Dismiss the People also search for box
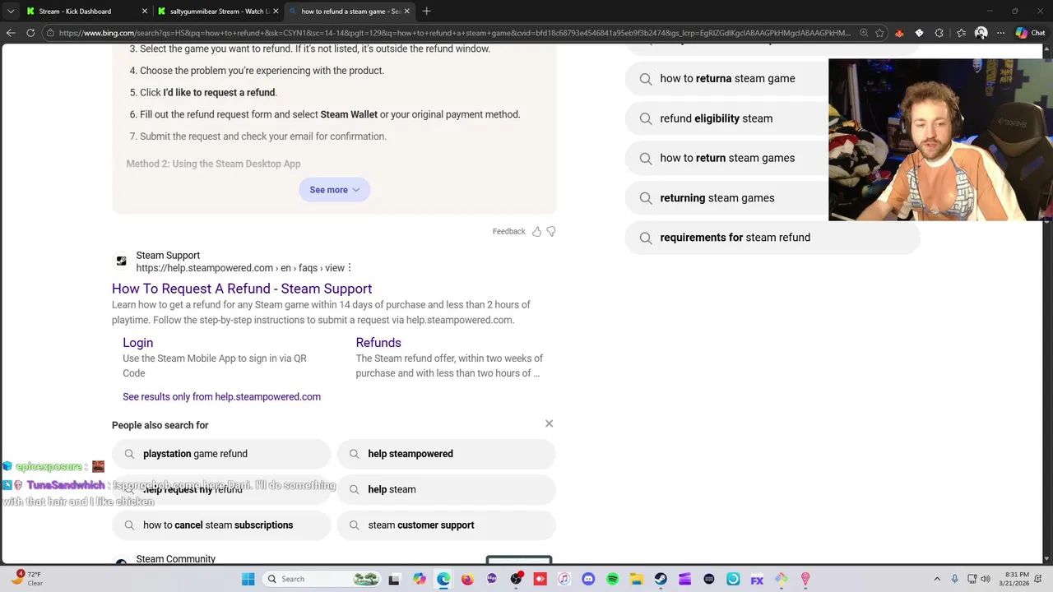 [x=549, y=423]
